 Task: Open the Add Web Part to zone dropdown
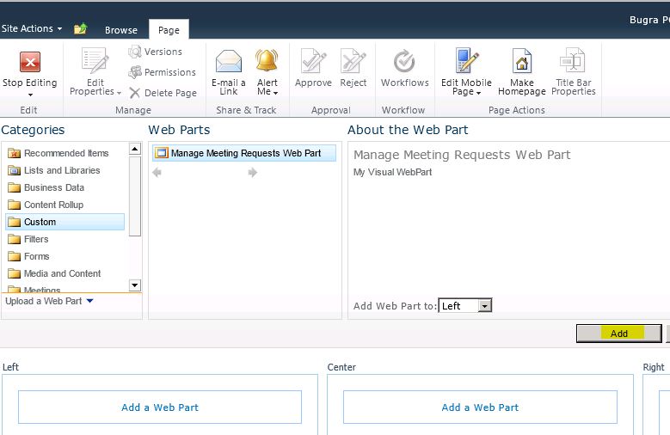pyautogui.click(x=484, y=306)
